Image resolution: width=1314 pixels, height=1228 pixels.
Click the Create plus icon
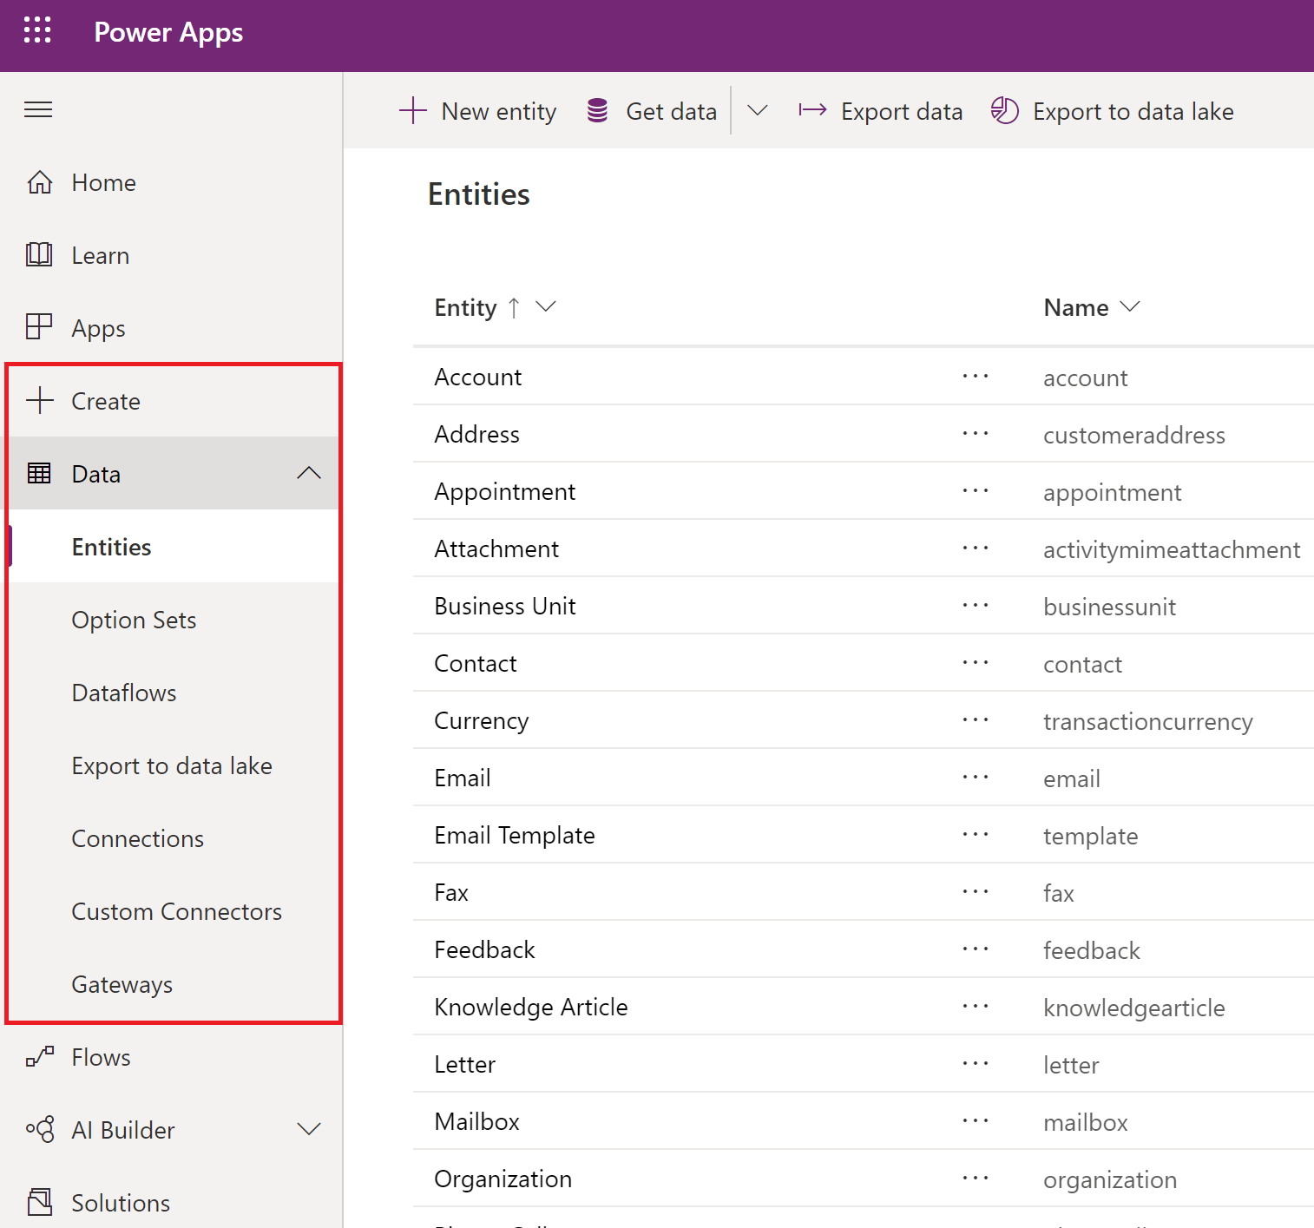[39, 400]
